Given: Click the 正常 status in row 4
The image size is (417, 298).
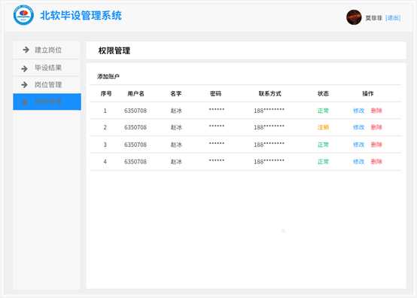Looking at the screenshot, I should pyautogui.click(x=323, y=161).
